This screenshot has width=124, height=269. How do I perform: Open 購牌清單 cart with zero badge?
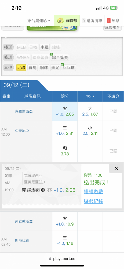(92, 21)
